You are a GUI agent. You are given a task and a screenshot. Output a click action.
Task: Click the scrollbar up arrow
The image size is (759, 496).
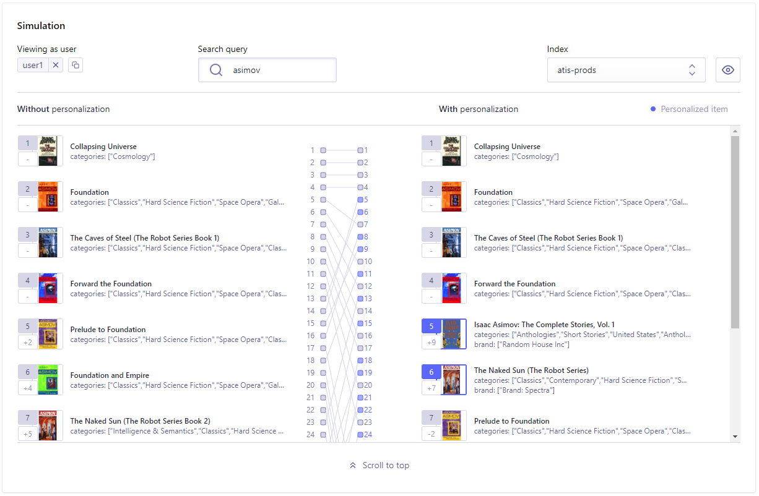click(x=735, y=131)
